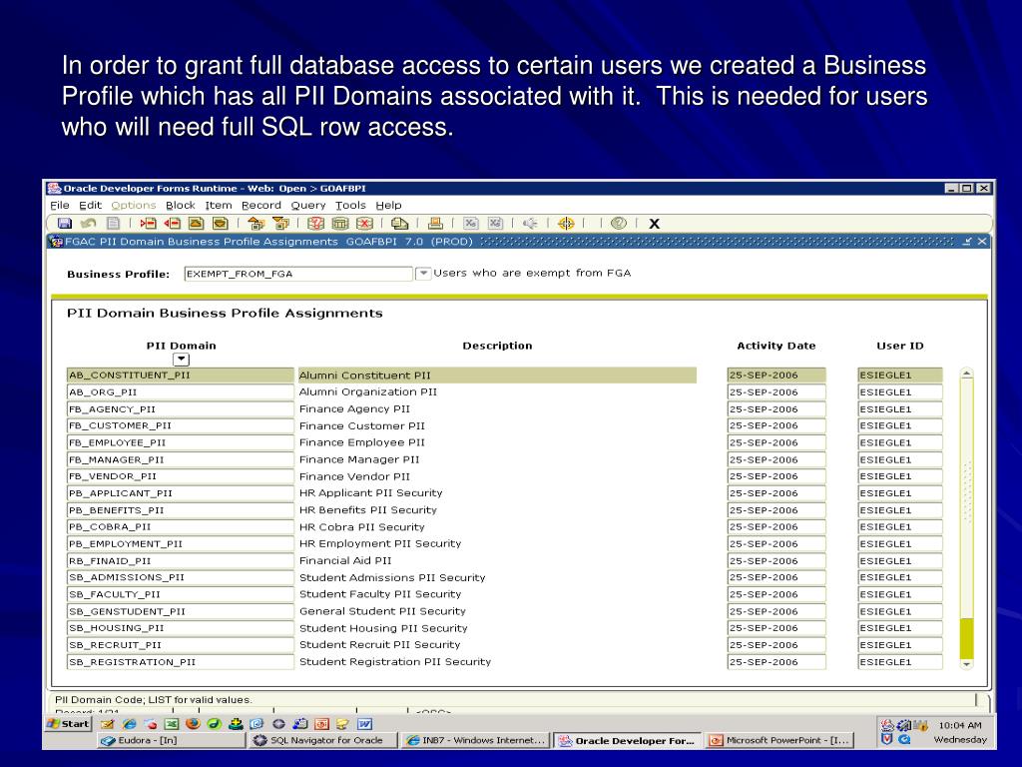Screen dimensions: 1022x767
Task: Select the FB_EMPLOYEE_PII domain field
Action: click(181, 442)
